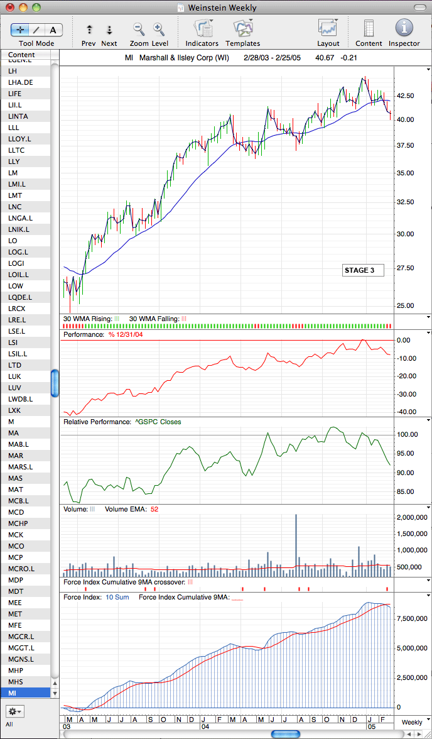432x739 pixels.
Task: Select symbol LIFE in the list
Action: point(26,93)
